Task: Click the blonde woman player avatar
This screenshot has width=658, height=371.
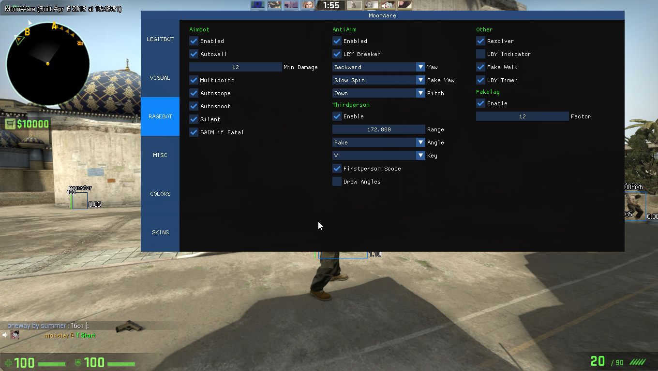Action: [308, 5]
